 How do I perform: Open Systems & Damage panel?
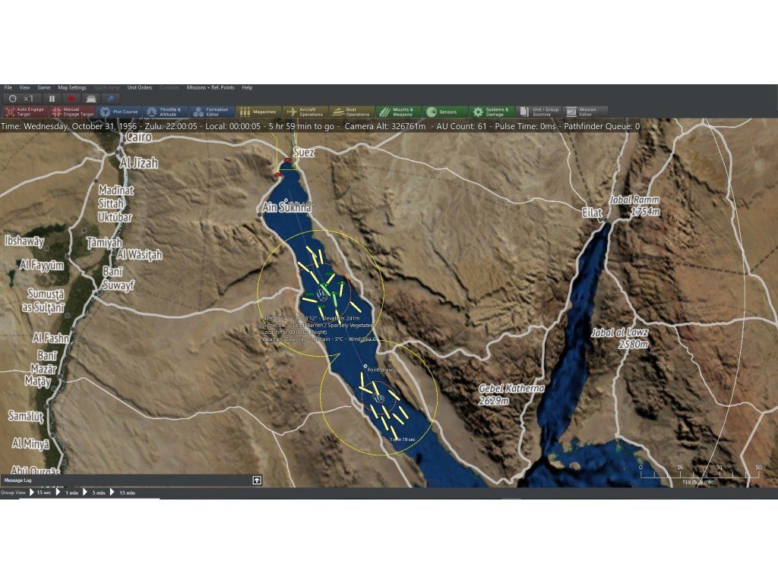(490, 112)
